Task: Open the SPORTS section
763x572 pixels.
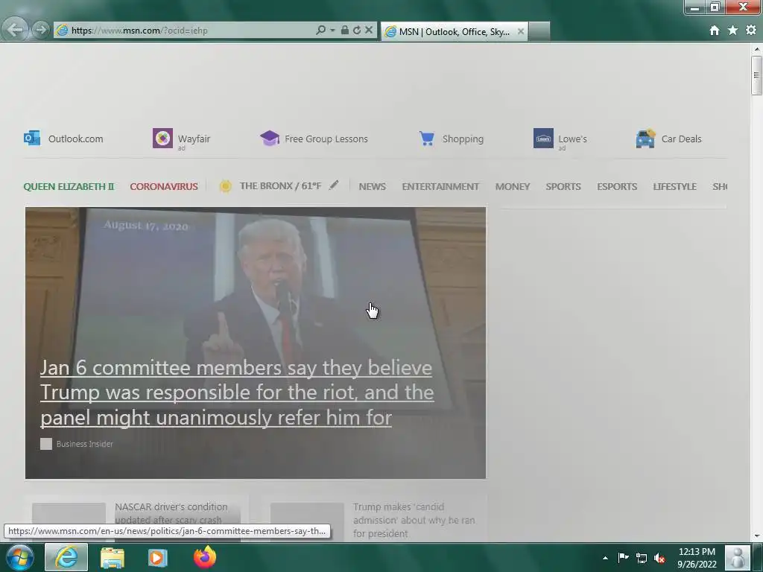Action: pos(563,186)
